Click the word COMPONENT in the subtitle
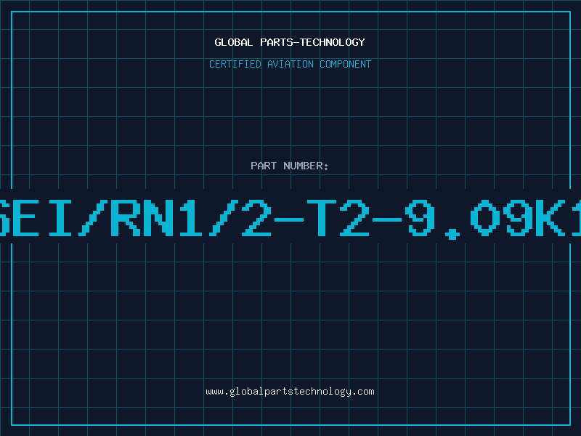581x436 pixels. point(345,64)
